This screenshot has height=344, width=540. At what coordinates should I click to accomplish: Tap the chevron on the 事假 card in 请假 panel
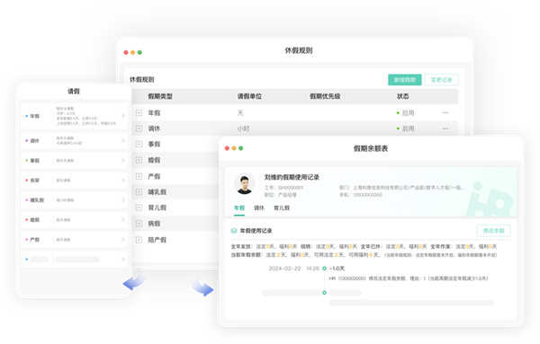point(123,161)
